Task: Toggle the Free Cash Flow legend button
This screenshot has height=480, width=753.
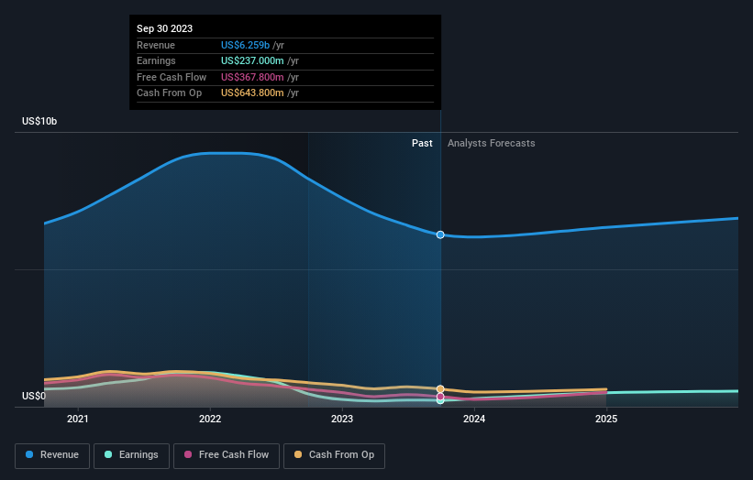Action: click(x=227, y=455)
